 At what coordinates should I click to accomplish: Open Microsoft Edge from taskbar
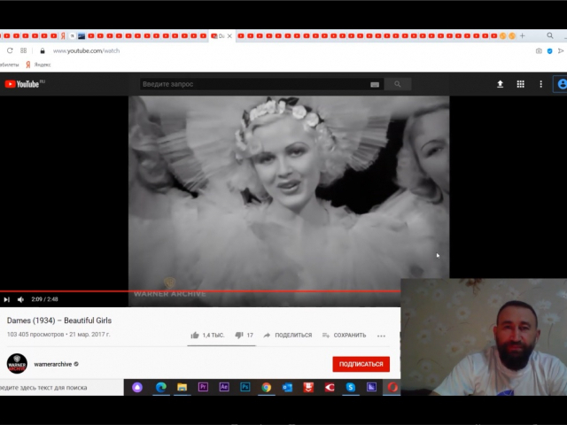click(161, 388)
